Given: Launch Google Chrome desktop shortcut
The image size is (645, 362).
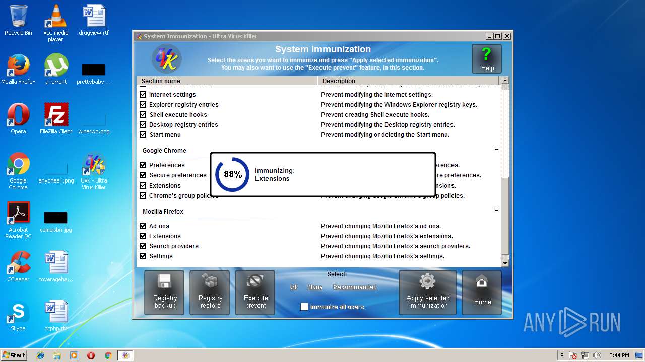Looking at the screenshot, I should pyautogui.click(x=18, y=171).
